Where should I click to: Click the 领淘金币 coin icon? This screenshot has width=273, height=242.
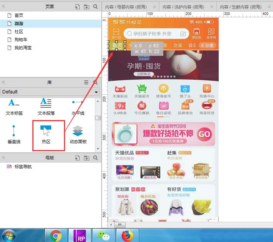pos(164,91)
